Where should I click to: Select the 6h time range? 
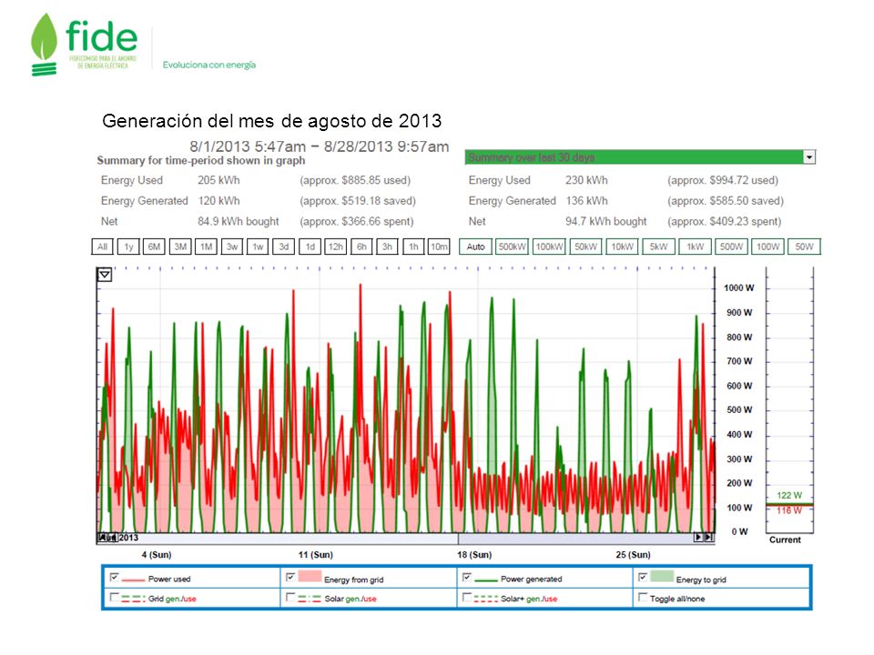[x=361, y=247]
